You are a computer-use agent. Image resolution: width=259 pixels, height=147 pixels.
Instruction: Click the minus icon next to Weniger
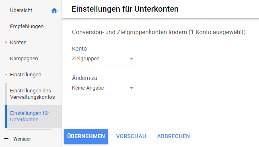point(6,139)
